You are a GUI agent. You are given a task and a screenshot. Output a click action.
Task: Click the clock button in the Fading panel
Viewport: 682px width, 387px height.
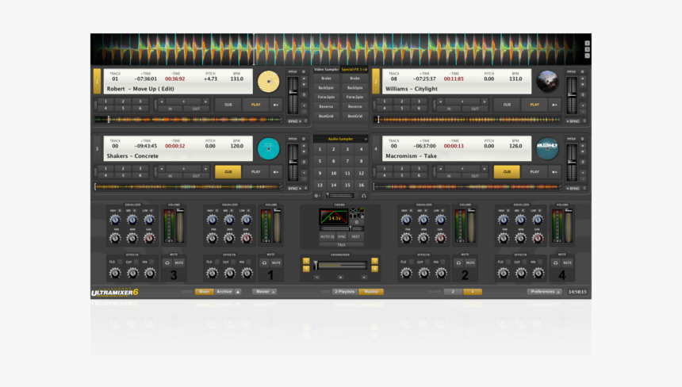[x=357, y=222]
